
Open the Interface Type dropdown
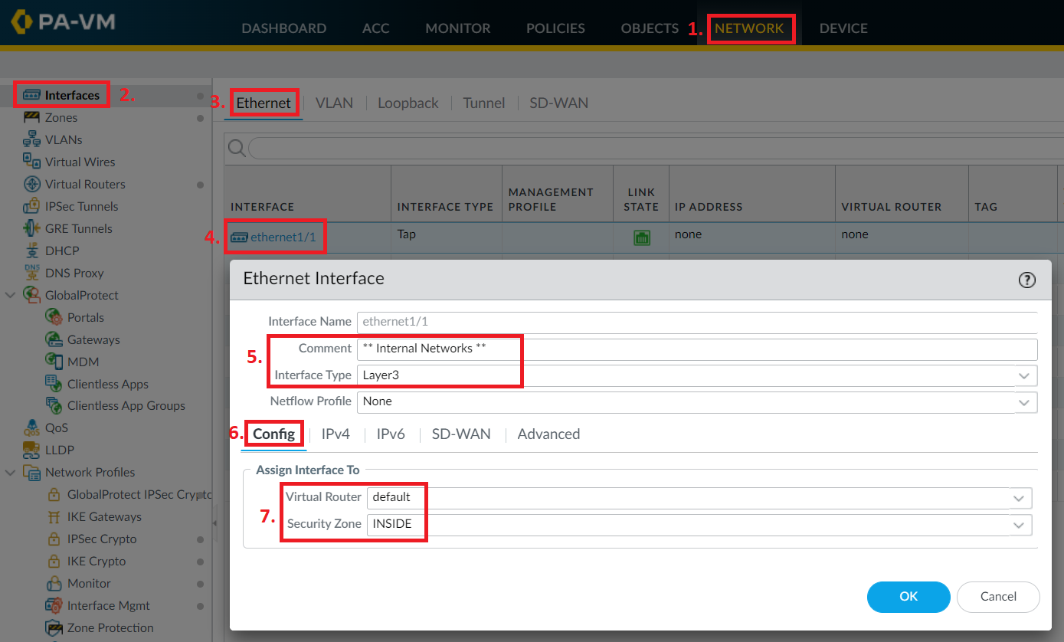1024,375
